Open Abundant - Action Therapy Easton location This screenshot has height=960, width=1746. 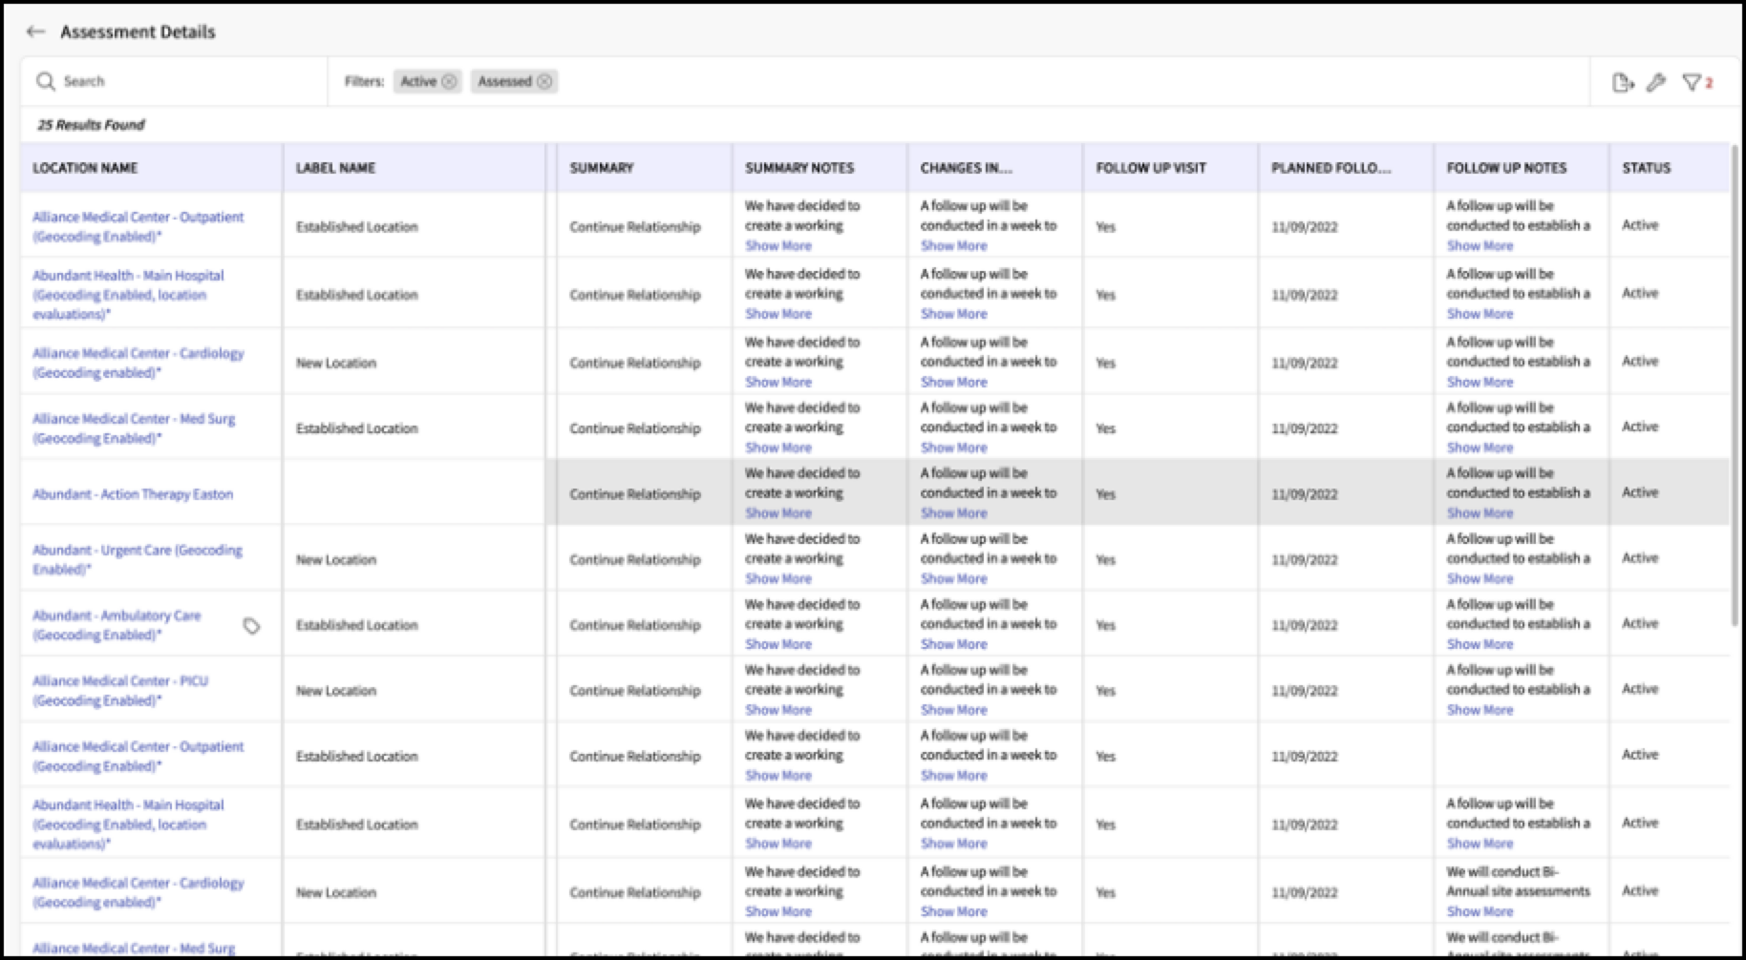[x=133, y=494]
